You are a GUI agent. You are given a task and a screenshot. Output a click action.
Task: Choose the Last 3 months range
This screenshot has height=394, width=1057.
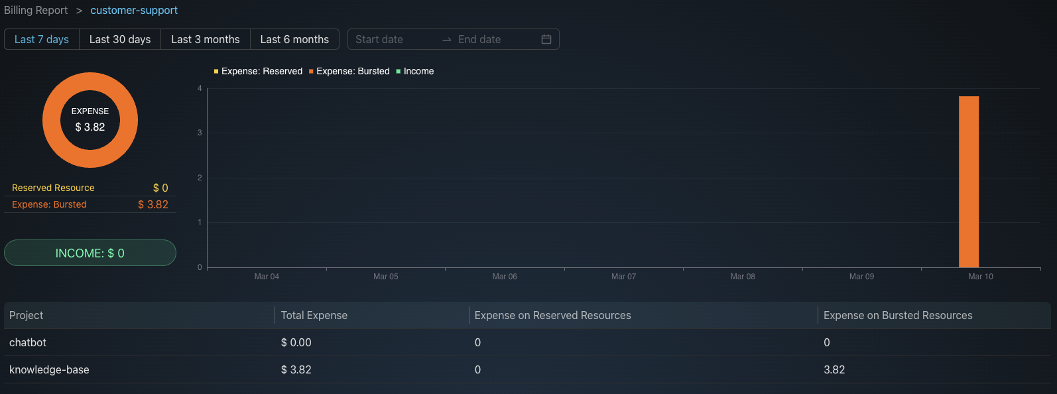206,39
